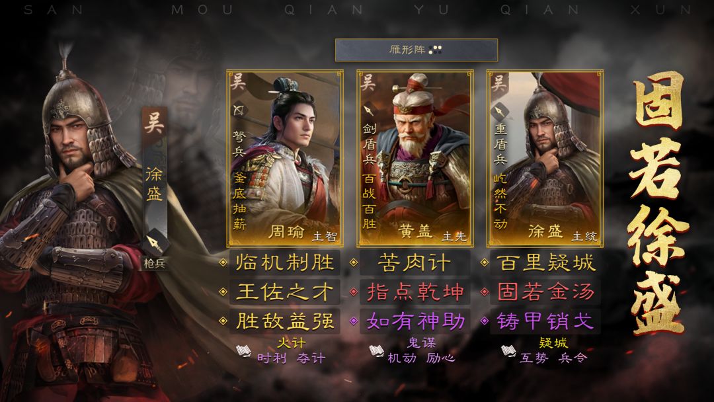
Task: Click the spear icon above 枪兵 label
Action: coord(155,243)
